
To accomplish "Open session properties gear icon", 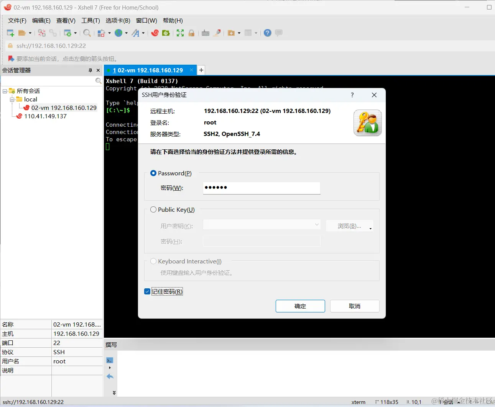I will [x=67, y=33].
